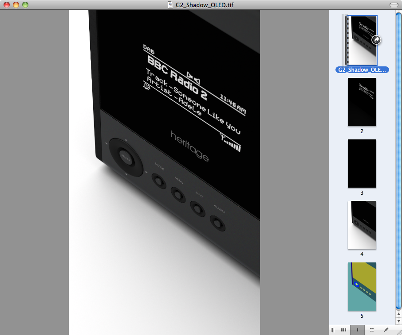Click the rotate arrow badge on first thumbnail
Image resolution: width=402 pixels, height=335 pixels.
[376, 40]
